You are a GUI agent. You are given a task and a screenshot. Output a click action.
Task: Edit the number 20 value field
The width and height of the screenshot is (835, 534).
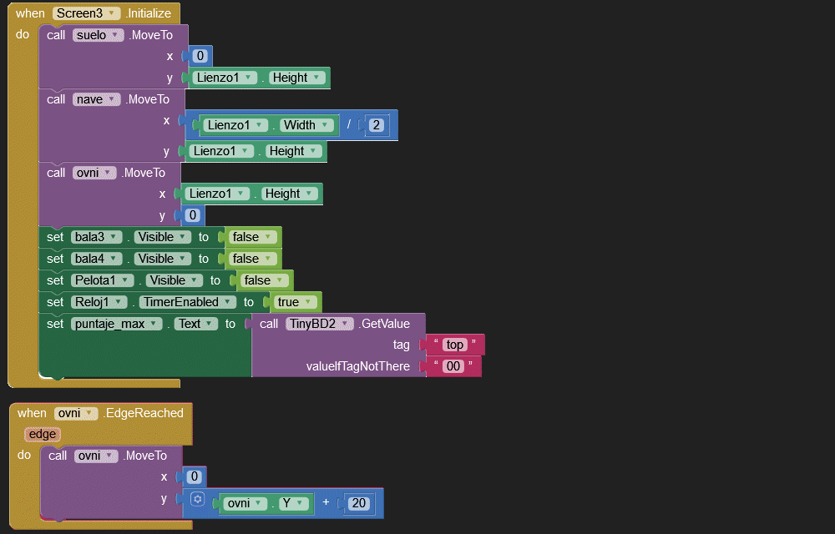click(359, 503)
